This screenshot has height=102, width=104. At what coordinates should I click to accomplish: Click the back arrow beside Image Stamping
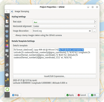tap(12, 11)
